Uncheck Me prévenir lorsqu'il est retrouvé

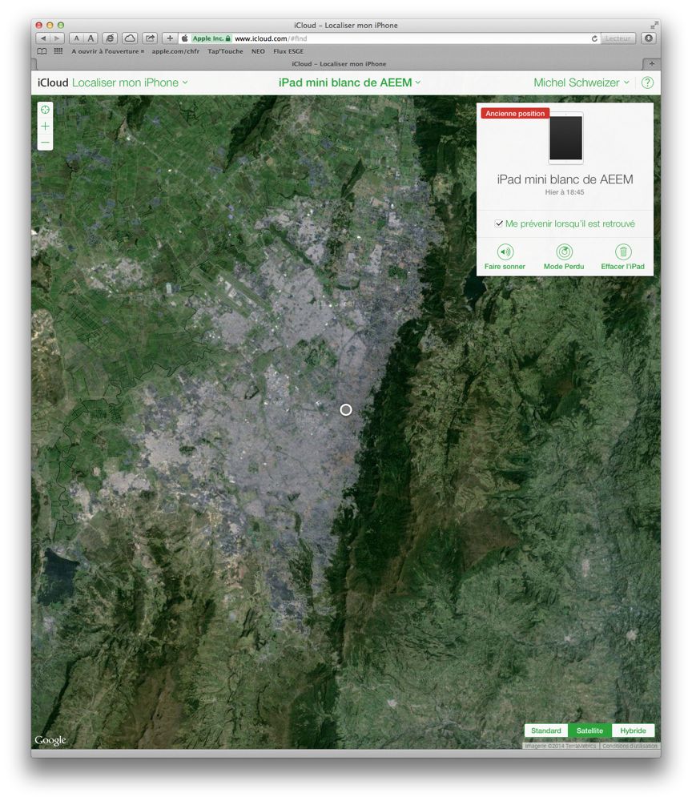(499, 223)
